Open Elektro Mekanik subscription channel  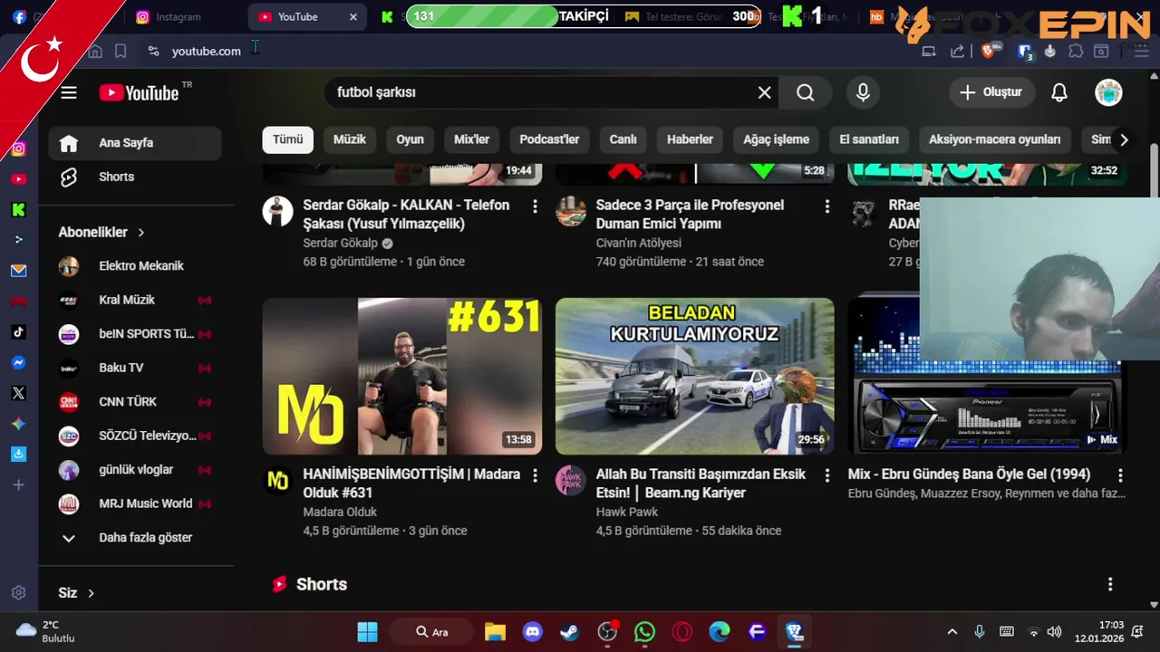(135, 266)
